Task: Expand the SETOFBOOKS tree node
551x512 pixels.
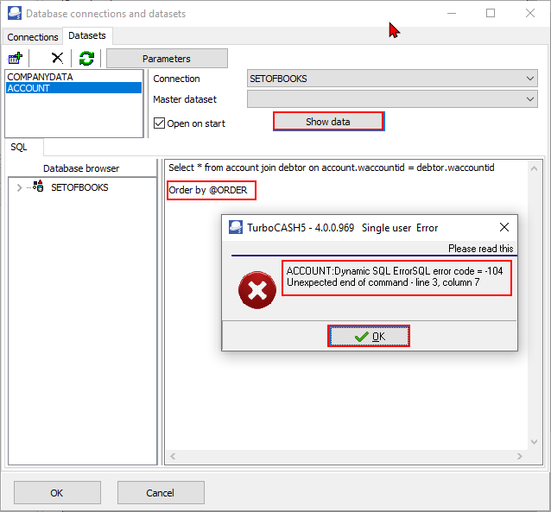Action: (x=19, y=187)
